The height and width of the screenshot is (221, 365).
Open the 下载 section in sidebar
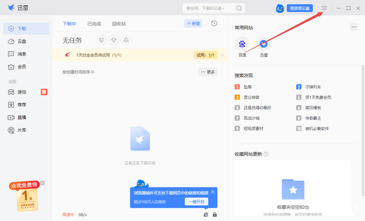click(x=26, y=29)
